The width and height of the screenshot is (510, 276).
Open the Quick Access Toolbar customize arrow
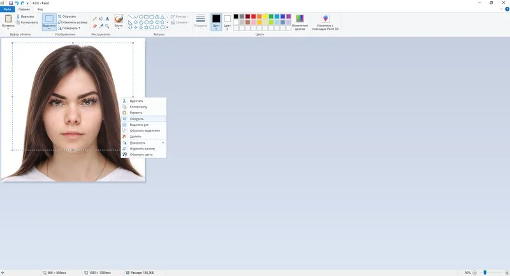click(27, 3)
